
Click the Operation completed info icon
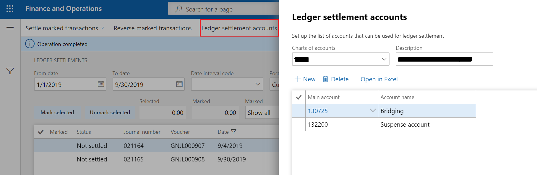pyautogui.click(x=30, y=44)
